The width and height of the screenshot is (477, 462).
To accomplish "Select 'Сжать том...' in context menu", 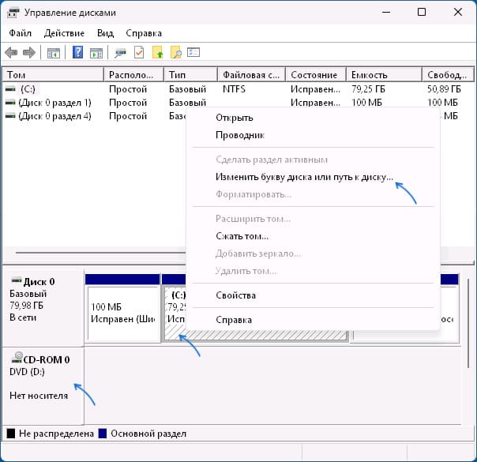I will pos(242,236).
